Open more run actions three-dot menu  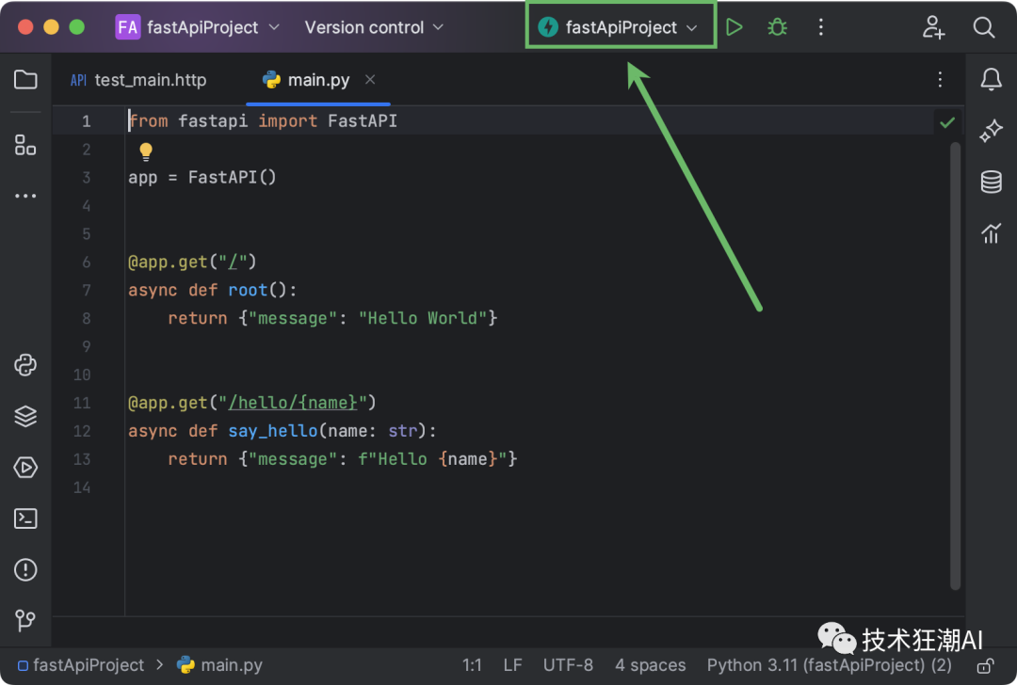(x=820, y=27)
